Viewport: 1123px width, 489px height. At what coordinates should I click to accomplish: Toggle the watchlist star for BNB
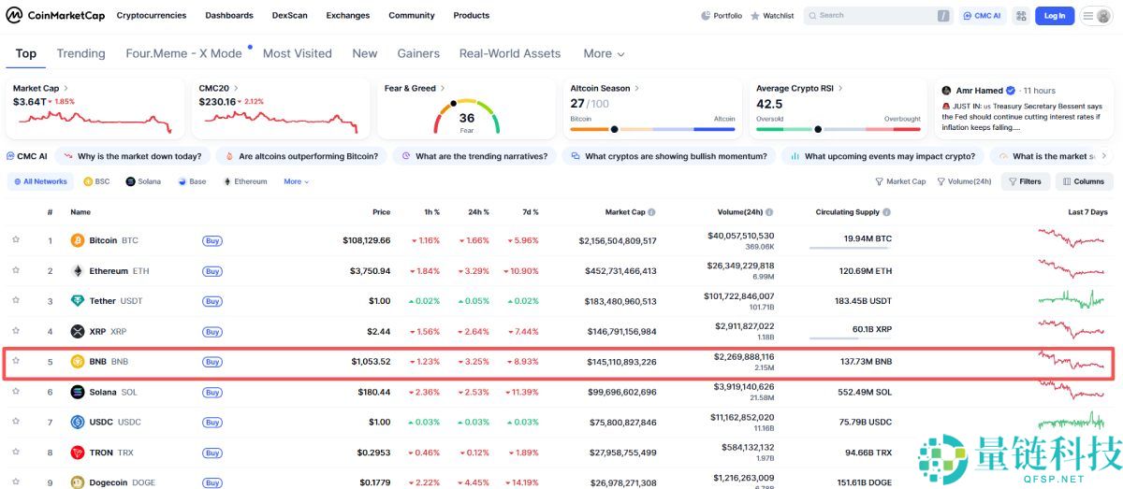tap(16, 361)
